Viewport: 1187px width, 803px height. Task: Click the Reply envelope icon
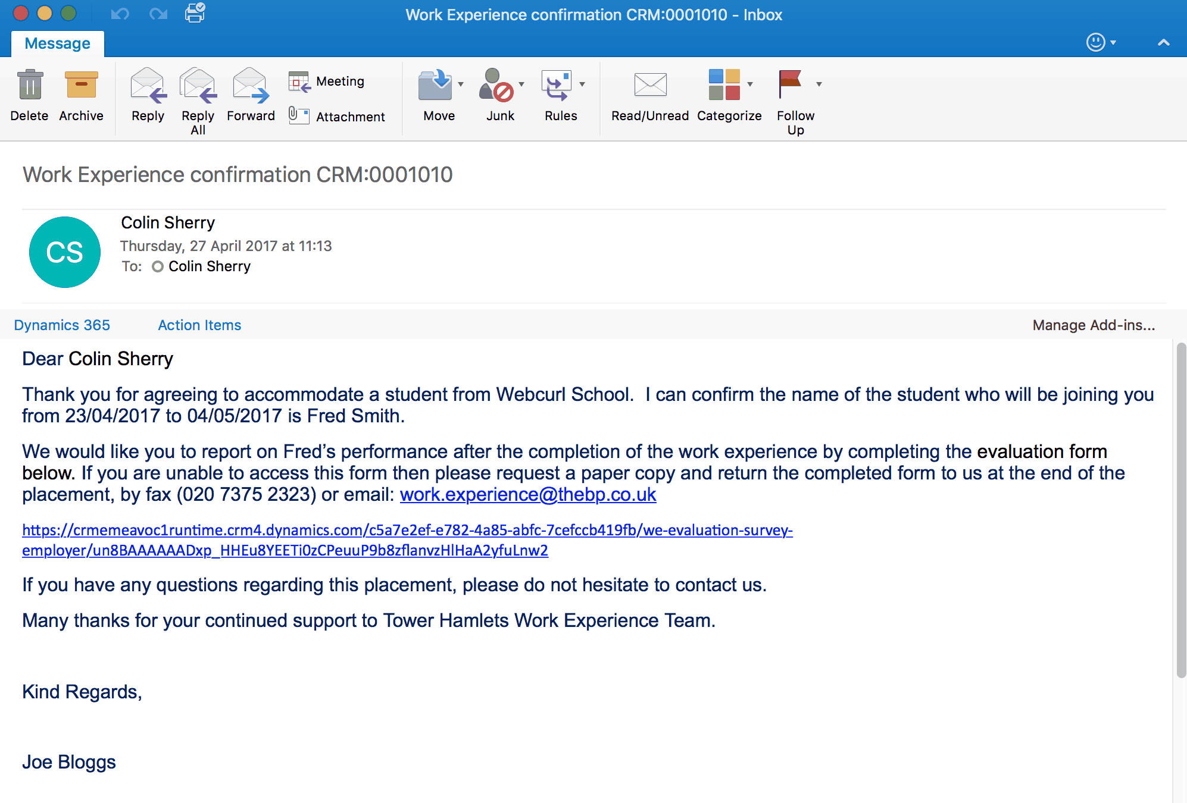click(x=148, y=86)
